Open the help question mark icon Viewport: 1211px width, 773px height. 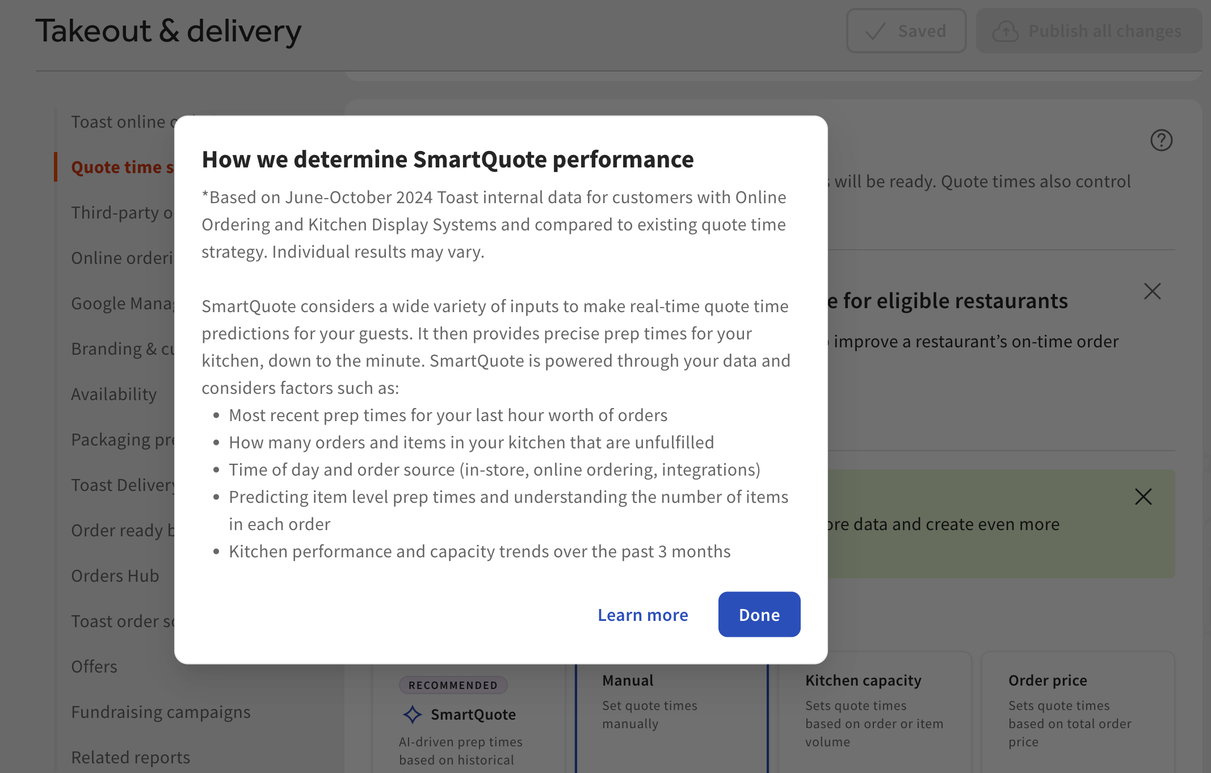coord(1161,140)
